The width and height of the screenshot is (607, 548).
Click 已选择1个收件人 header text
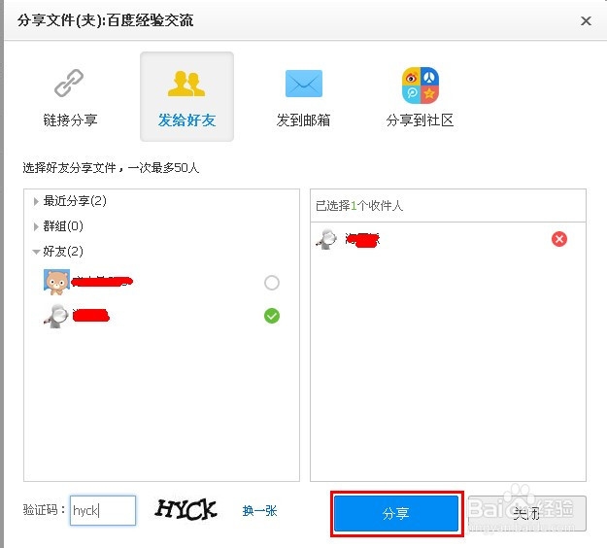coord(359,206)
